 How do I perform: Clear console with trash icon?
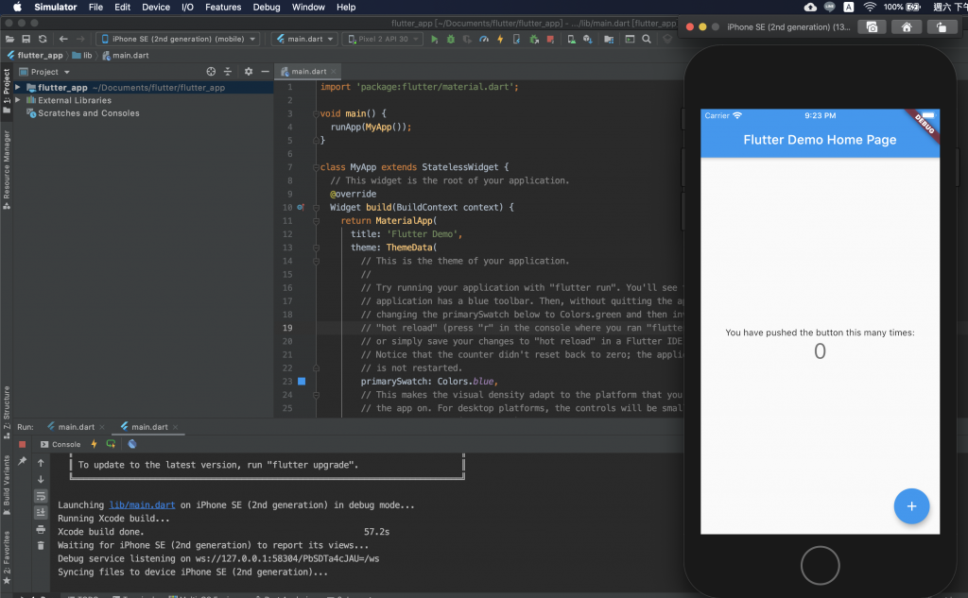click(41, 545)
